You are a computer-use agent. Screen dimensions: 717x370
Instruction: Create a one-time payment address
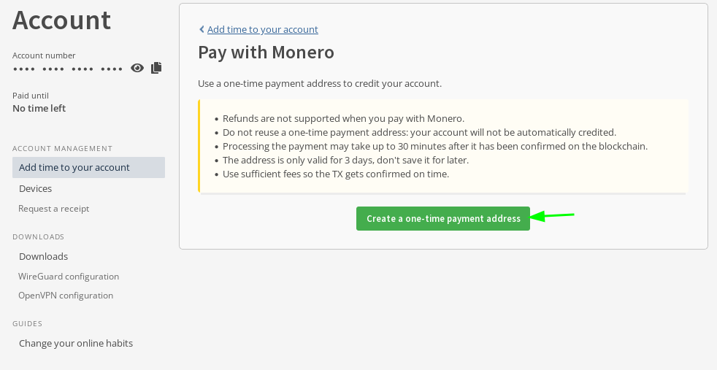pyautogui.click(x=442, y=219)
